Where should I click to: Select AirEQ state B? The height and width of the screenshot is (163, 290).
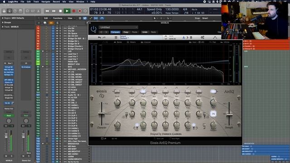[191, 38]
